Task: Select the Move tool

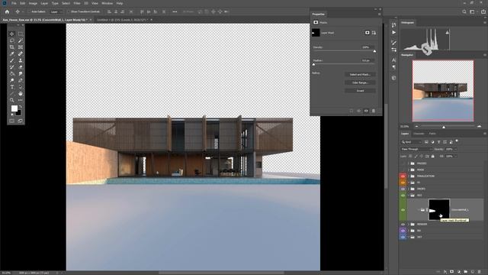Action: point(12,34)
